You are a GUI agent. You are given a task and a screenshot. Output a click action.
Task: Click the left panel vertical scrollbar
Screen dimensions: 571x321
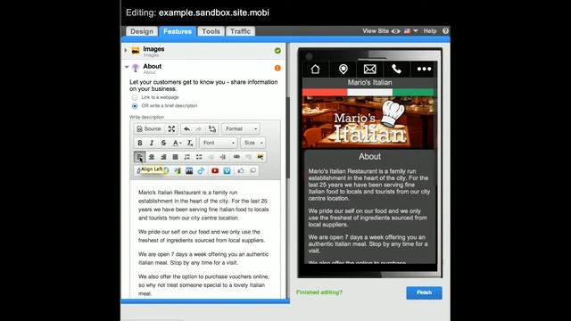pos(287,138)
